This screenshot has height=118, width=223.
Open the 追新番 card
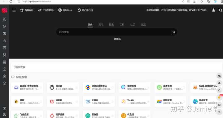click(x=63, y=102)
